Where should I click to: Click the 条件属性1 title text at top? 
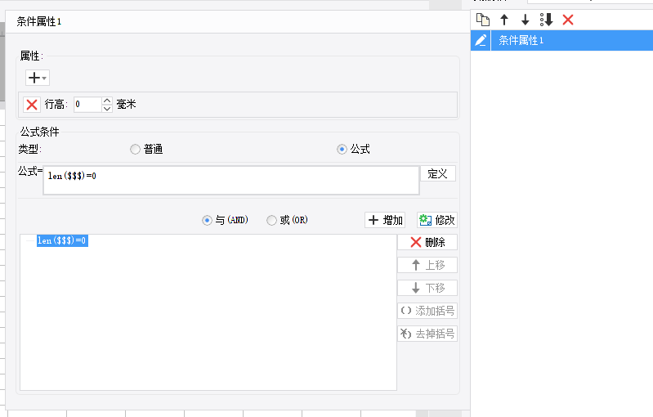click(x=38, y=21)
